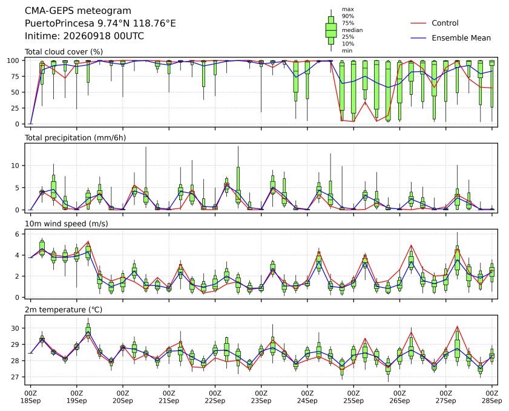Click the 10m wind speed panel title

(x=66, y=224)
